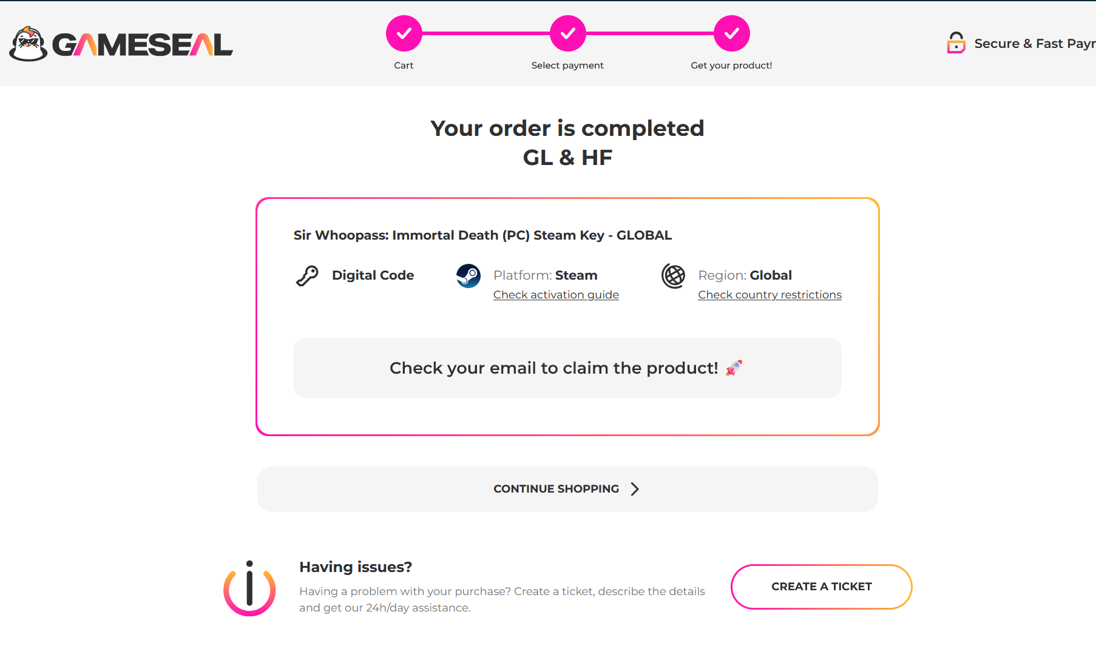Click the Select payment step checkmark
Screen dimensions: 1096x660
click(x=567, y=33)
